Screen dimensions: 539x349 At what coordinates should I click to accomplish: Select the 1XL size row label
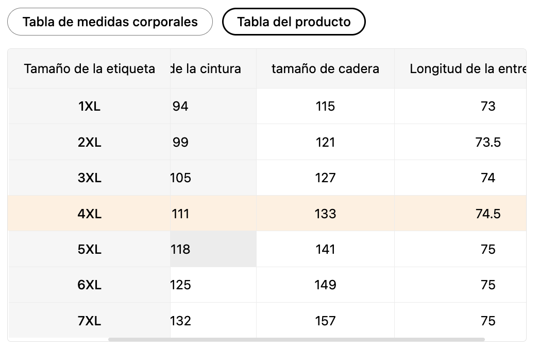(89, 106)
